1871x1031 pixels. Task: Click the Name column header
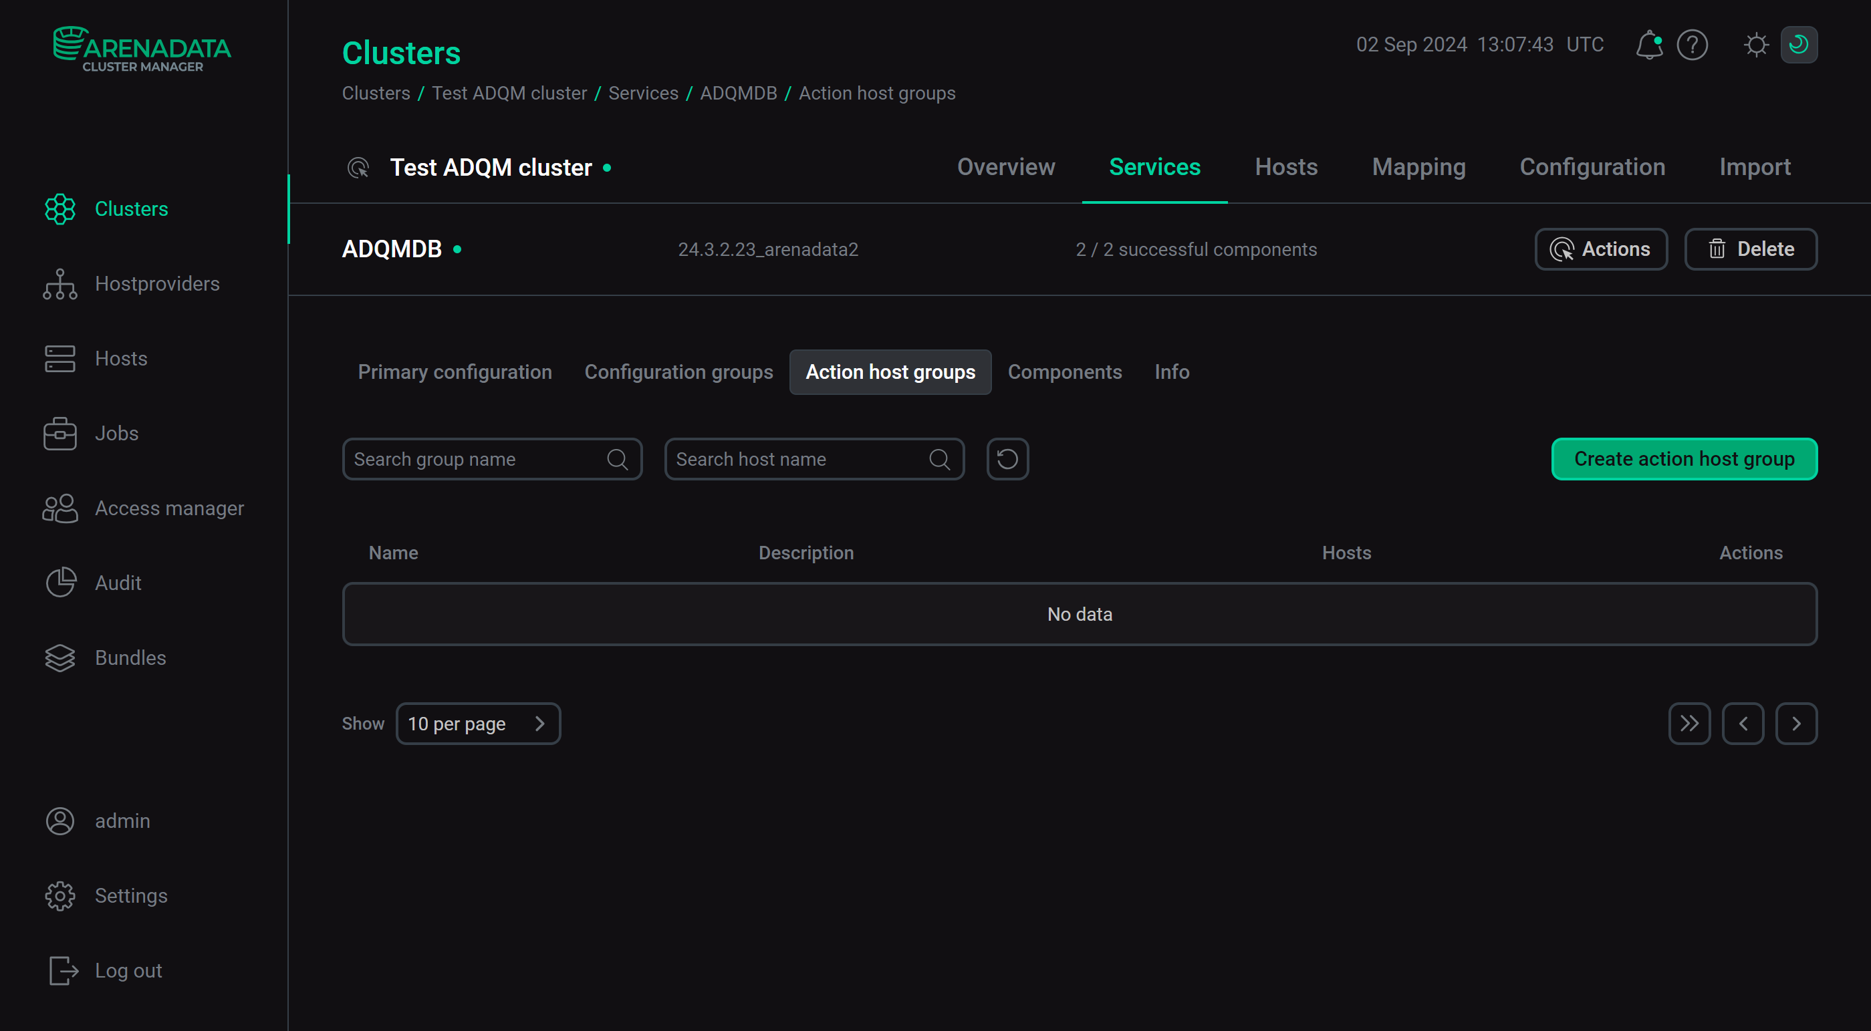(x=393, y=553)
